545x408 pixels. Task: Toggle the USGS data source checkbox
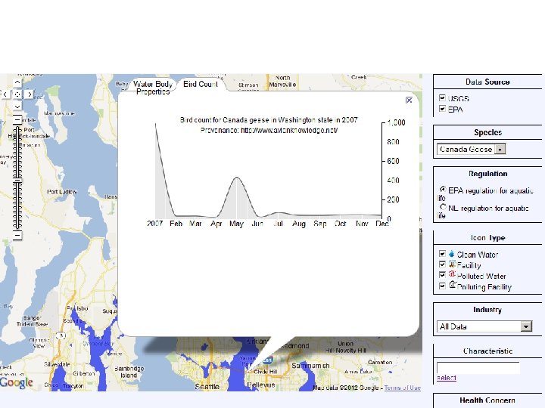click(442, 97)
